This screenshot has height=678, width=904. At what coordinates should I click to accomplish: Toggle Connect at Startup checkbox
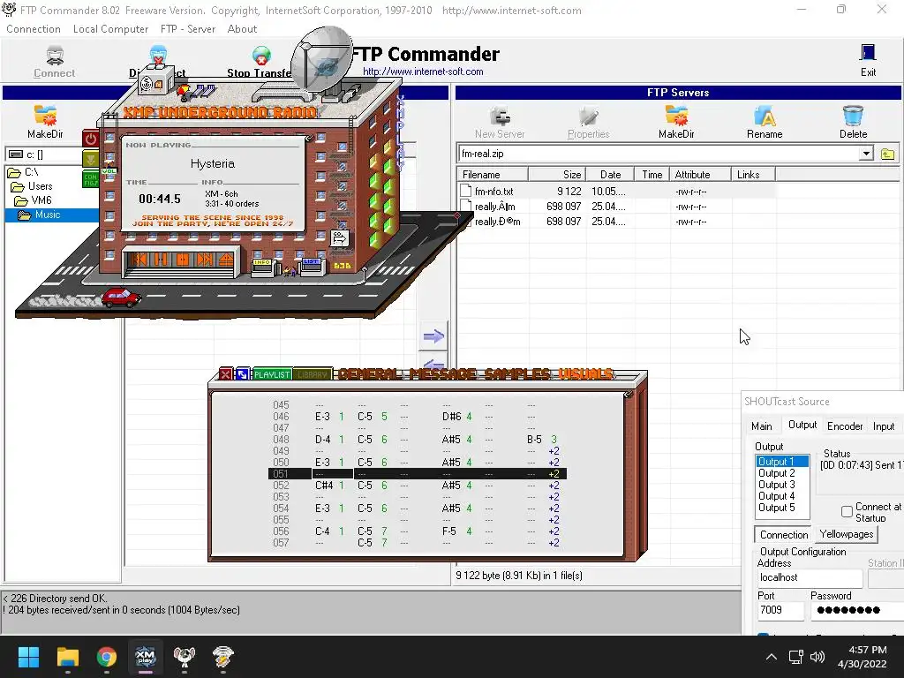(x=847, y=511)
